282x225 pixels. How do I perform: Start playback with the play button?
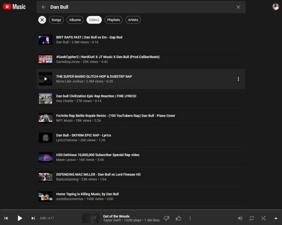tap(20, 218)
